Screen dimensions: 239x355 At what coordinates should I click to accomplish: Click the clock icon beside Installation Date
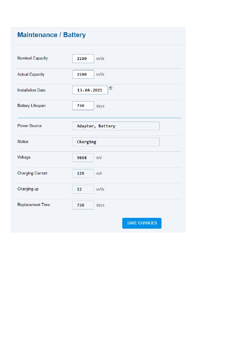(x=111, y=88)
